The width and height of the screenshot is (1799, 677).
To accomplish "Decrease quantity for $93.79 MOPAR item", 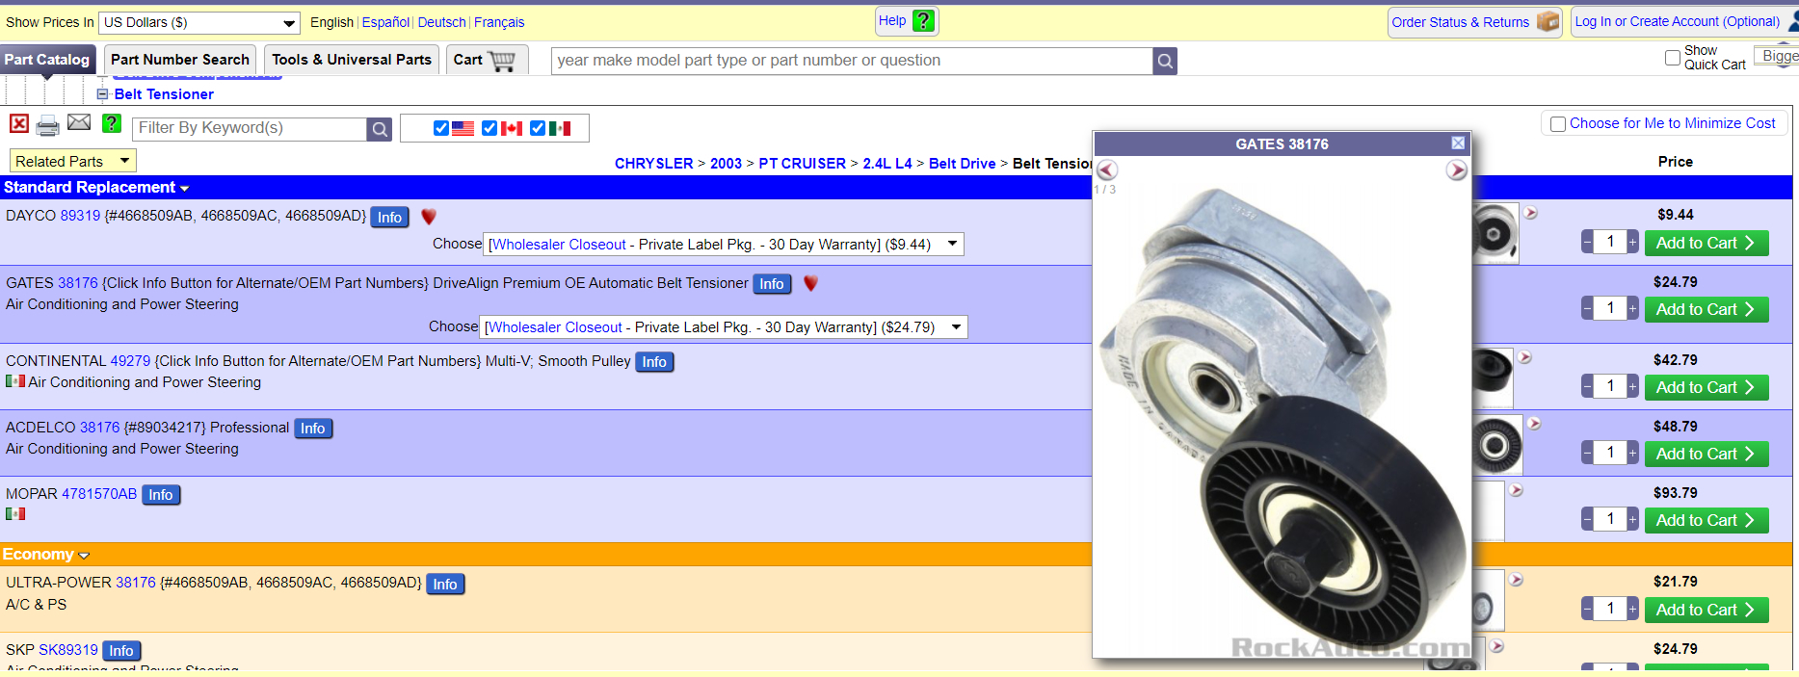I will pos(1587,520).
